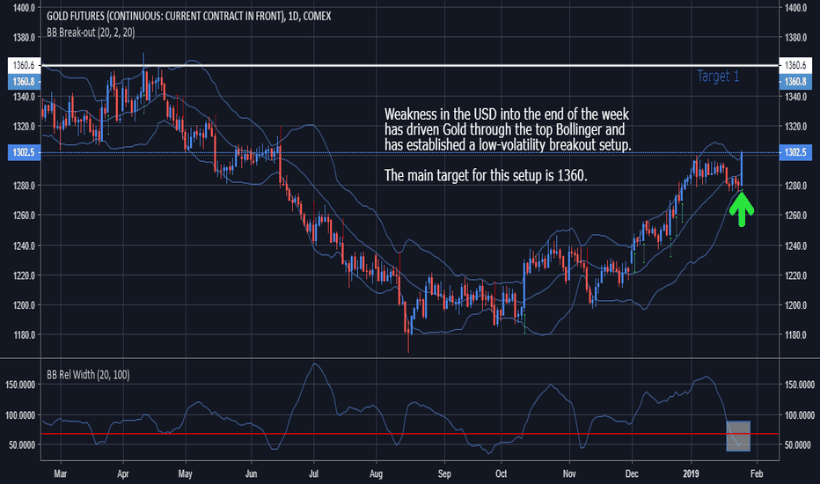Click the 2019 label on time axis

pyautogui.click(x=692, y=474)
